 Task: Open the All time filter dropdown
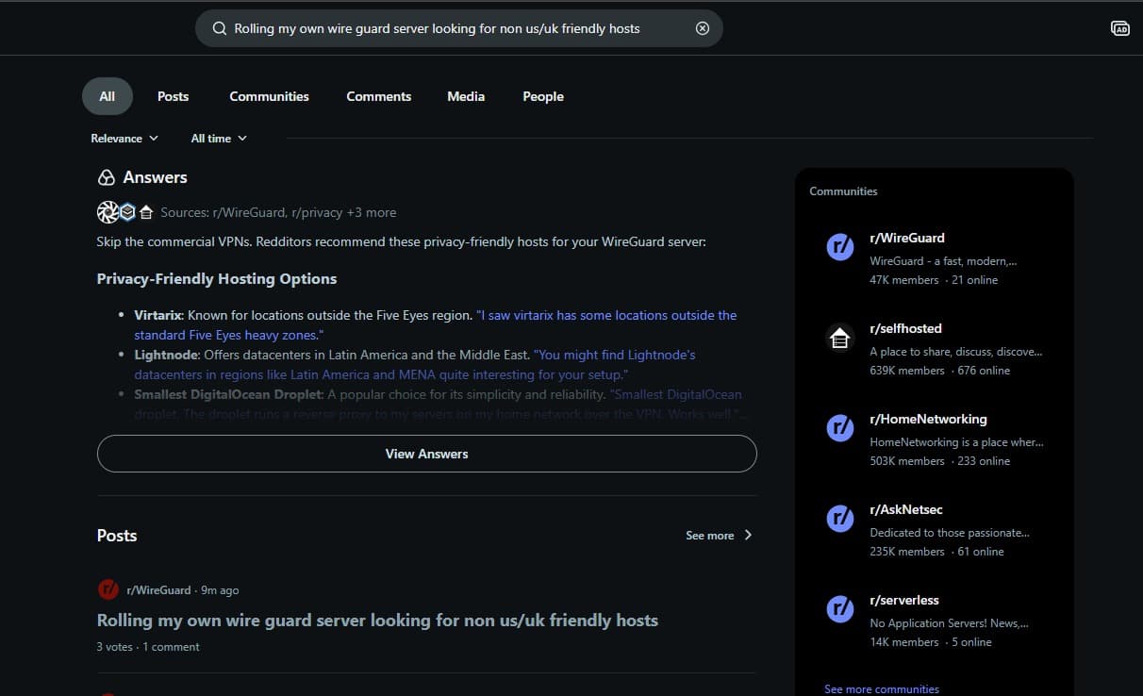click(x=219, y=138)
